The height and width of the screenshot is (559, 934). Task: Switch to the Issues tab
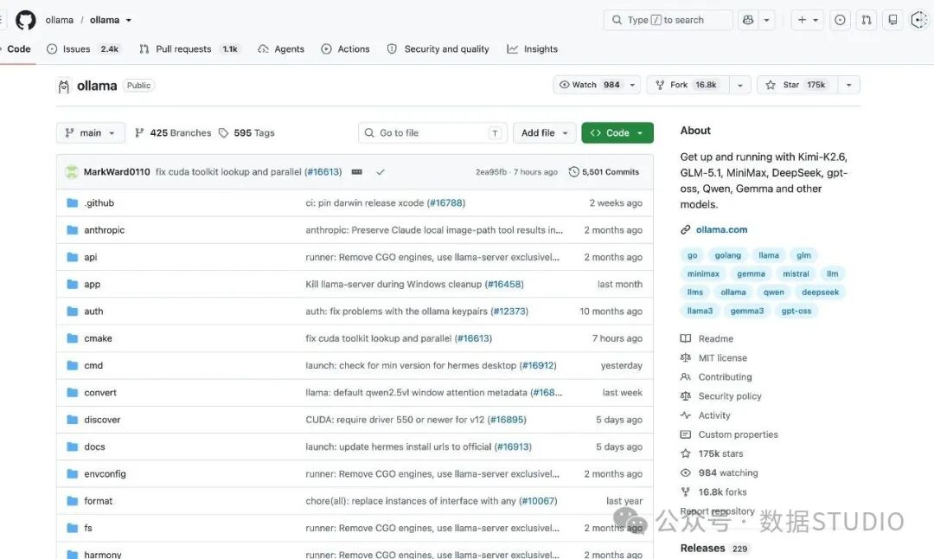(83, 48)
